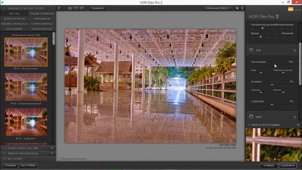The height and width of the screenshot is (170, 302).
Task: Expand the ПОЛЬЗОВАТЕЛЬСКИЕ section
Action: pos(23,148)
